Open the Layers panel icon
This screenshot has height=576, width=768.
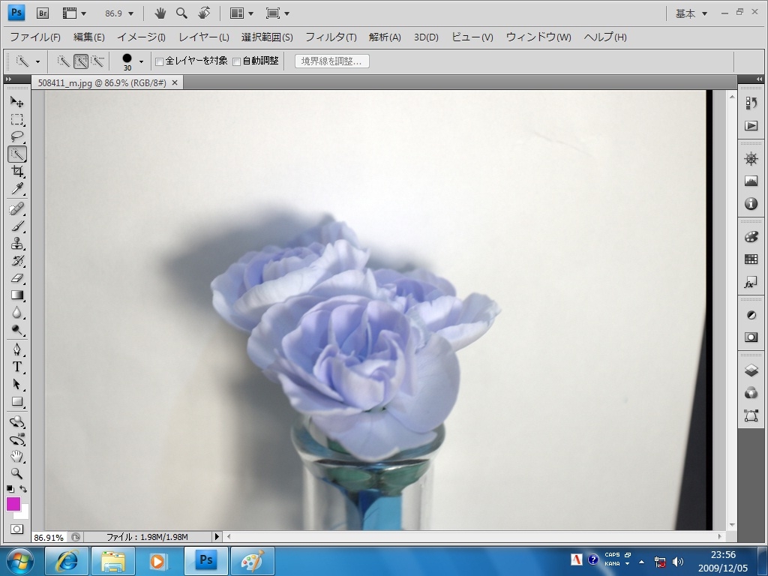[x=751, y=370]
